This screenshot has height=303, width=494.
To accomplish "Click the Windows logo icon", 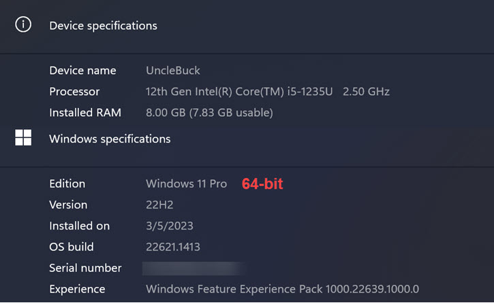I will coord(23,138).
